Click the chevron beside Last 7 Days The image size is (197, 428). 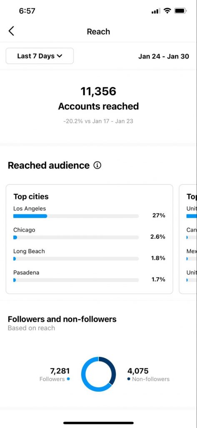pos(60,56)
